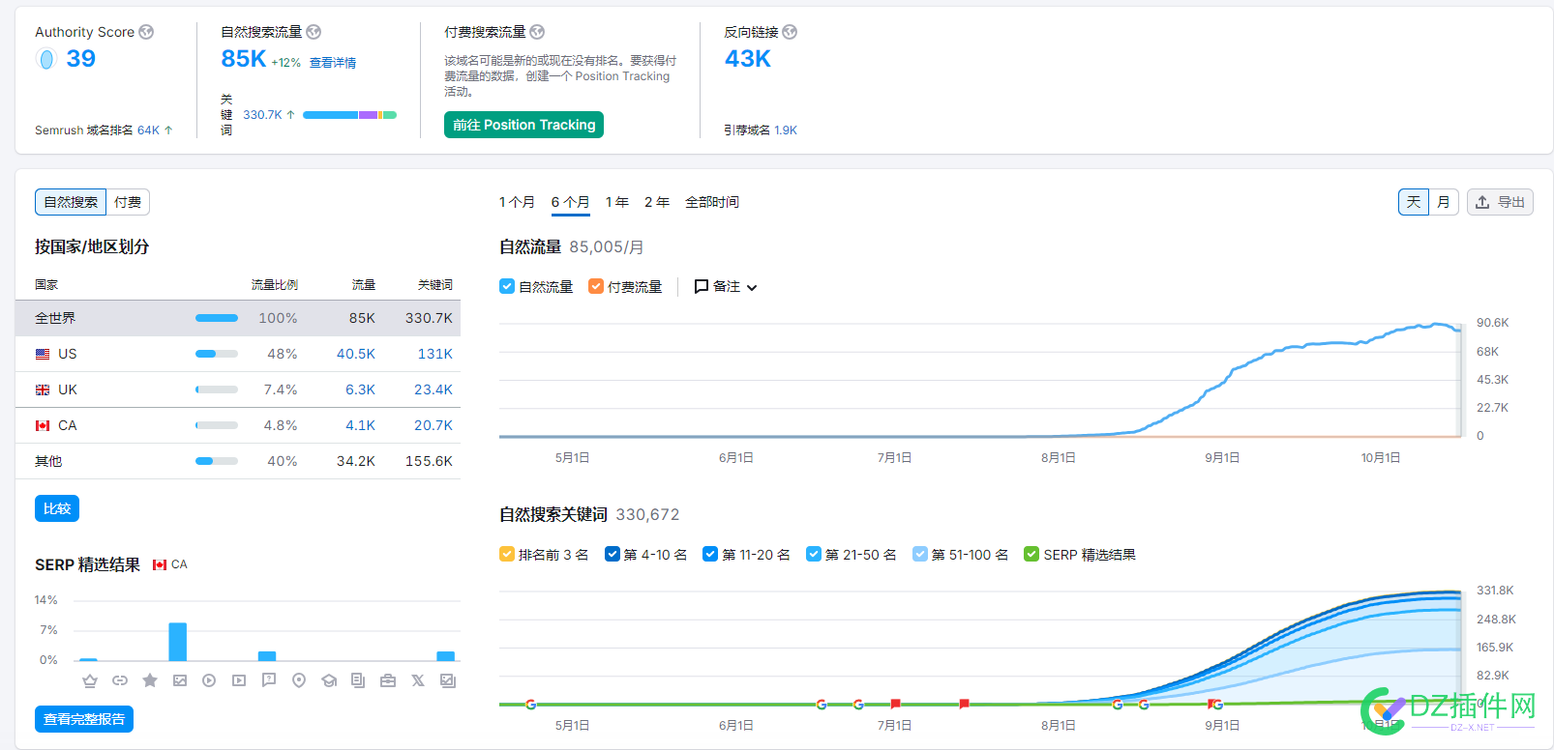1554x750 pixels.
Task: Click the star reviews icon under SERP chart
Action: [x=150, y=680]
